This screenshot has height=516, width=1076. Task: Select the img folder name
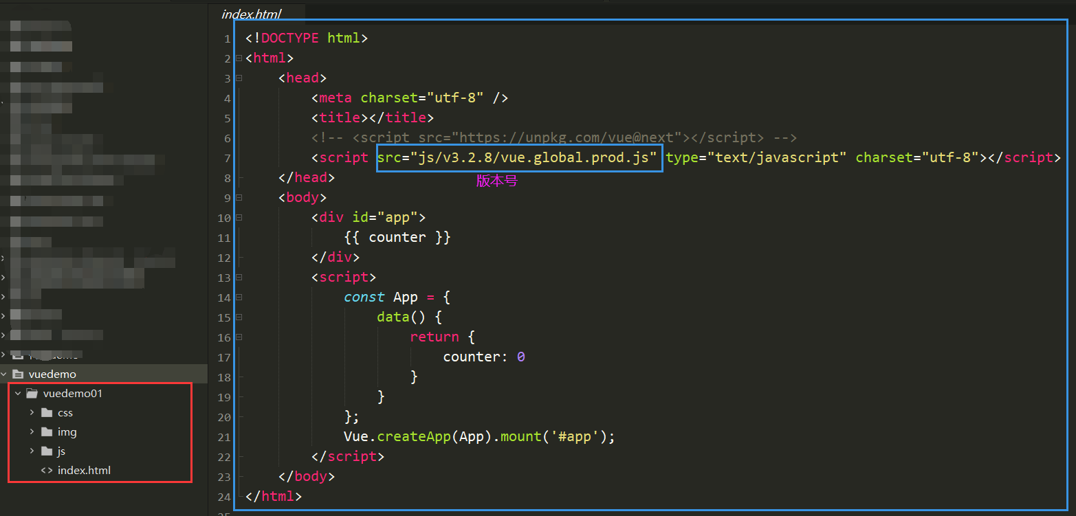67,432
